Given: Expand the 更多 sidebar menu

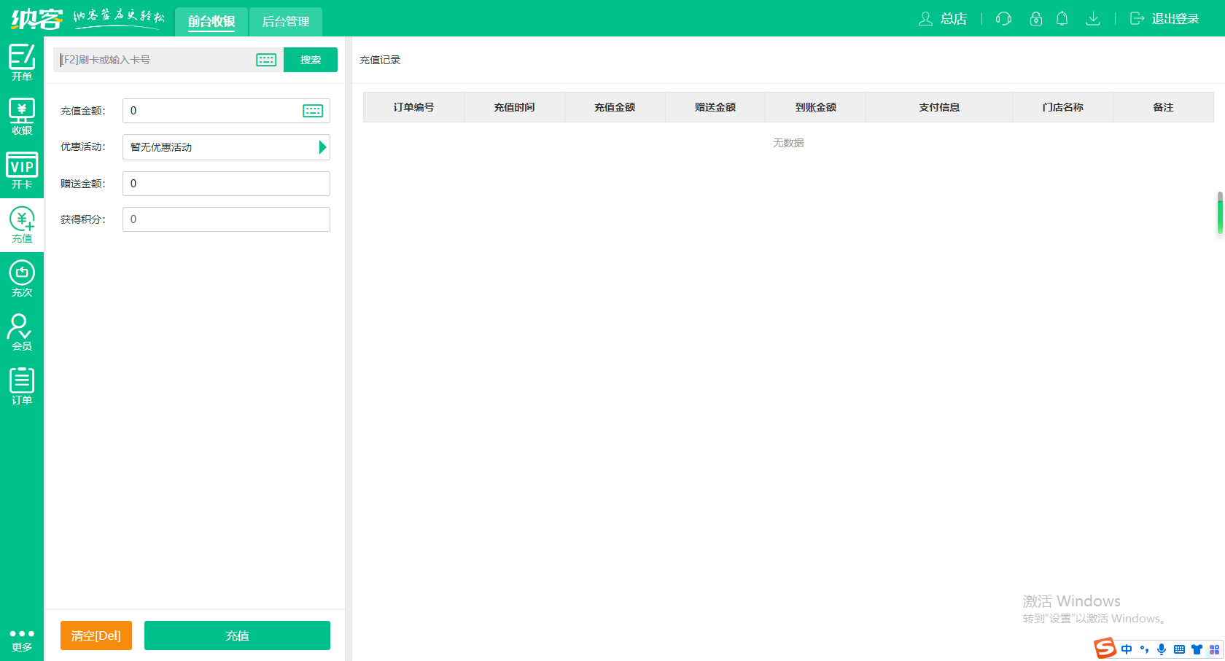Looking at the screenshot, I should 22,639.
